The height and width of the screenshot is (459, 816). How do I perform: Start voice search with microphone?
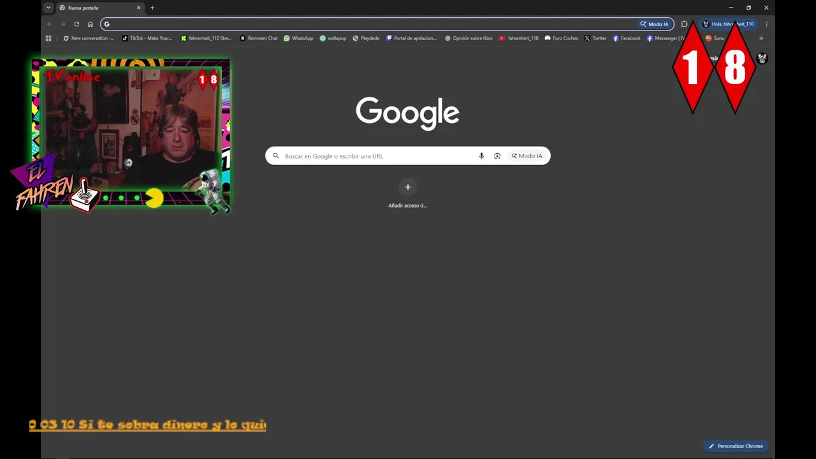click(x=481, y=156)
